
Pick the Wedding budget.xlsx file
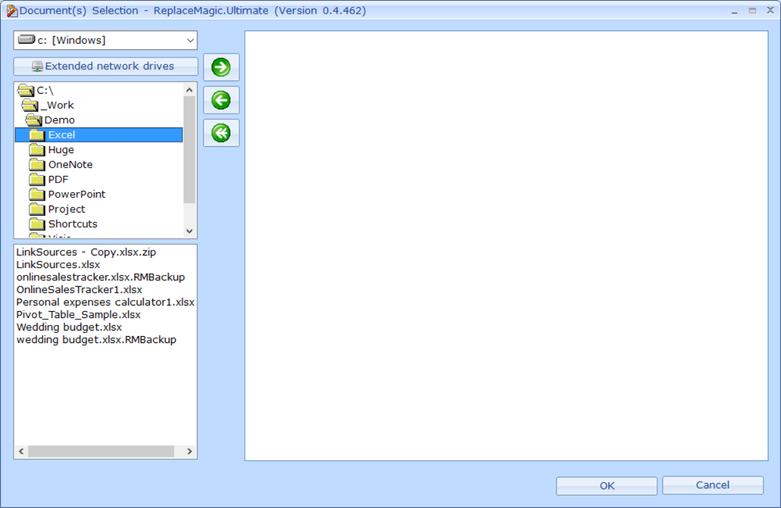click(69, 327)
